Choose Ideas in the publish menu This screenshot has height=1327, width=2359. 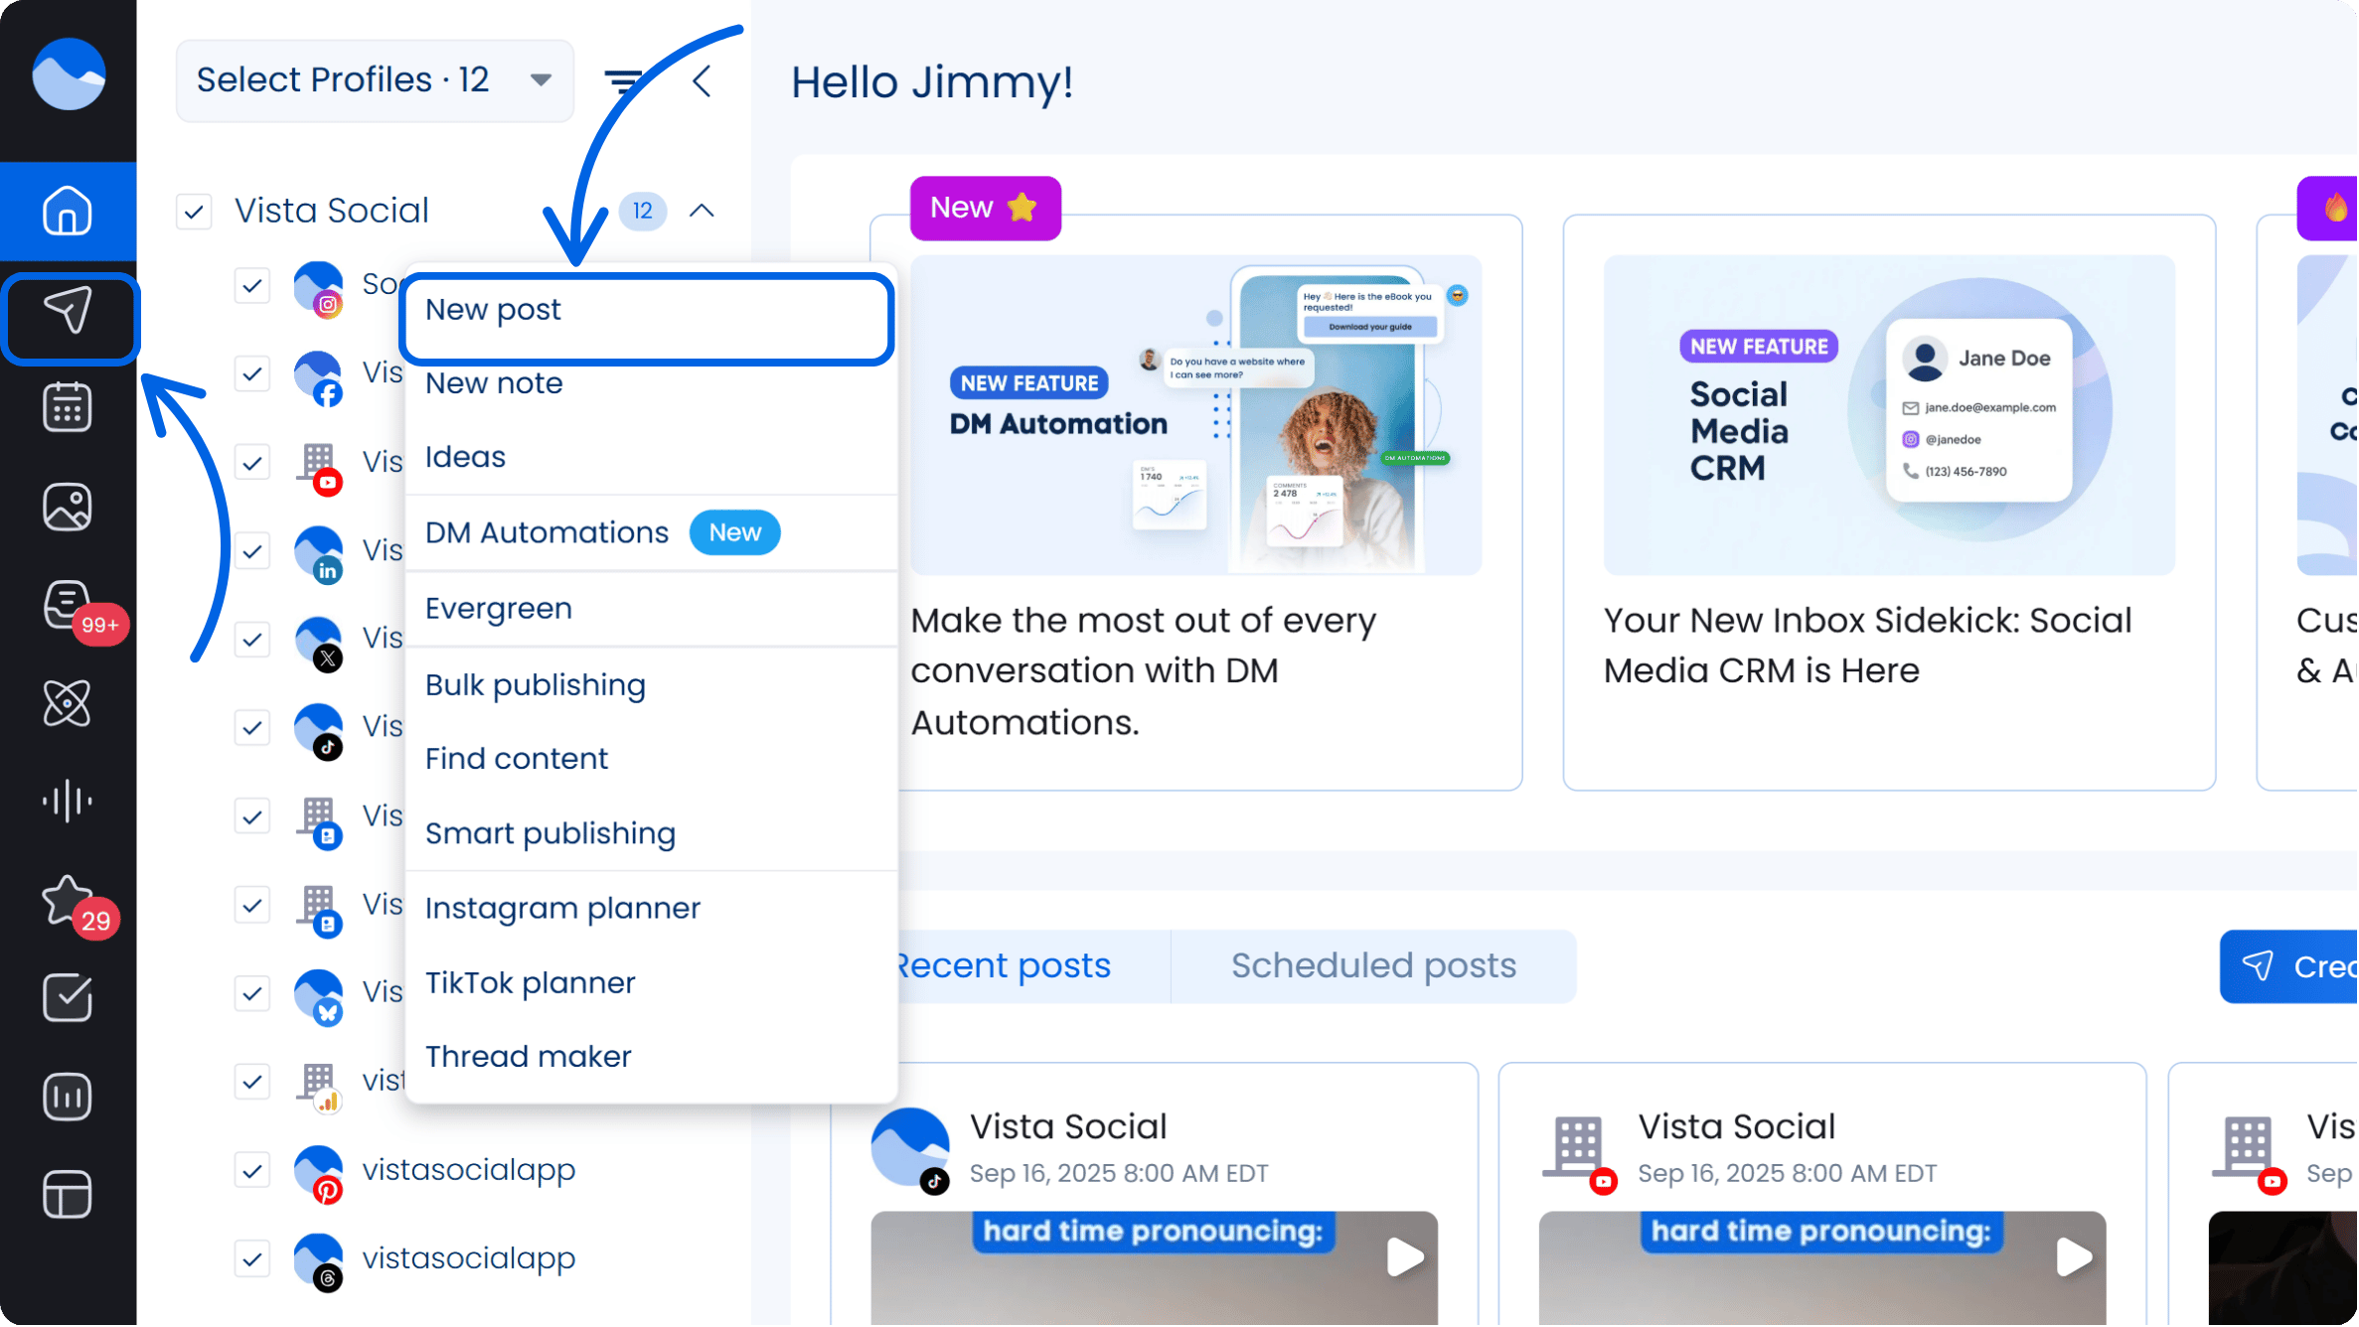click(652, 457)
